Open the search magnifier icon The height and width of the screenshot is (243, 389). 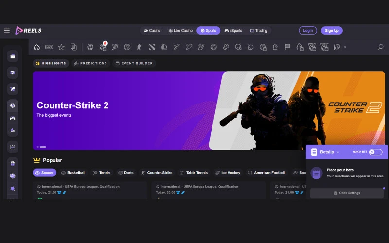click(x=381, y=47)
